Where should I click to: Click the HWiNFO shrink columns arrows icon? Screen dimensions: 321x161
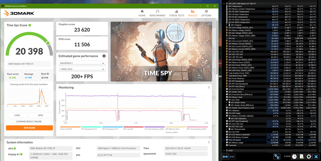click(232, 157)
